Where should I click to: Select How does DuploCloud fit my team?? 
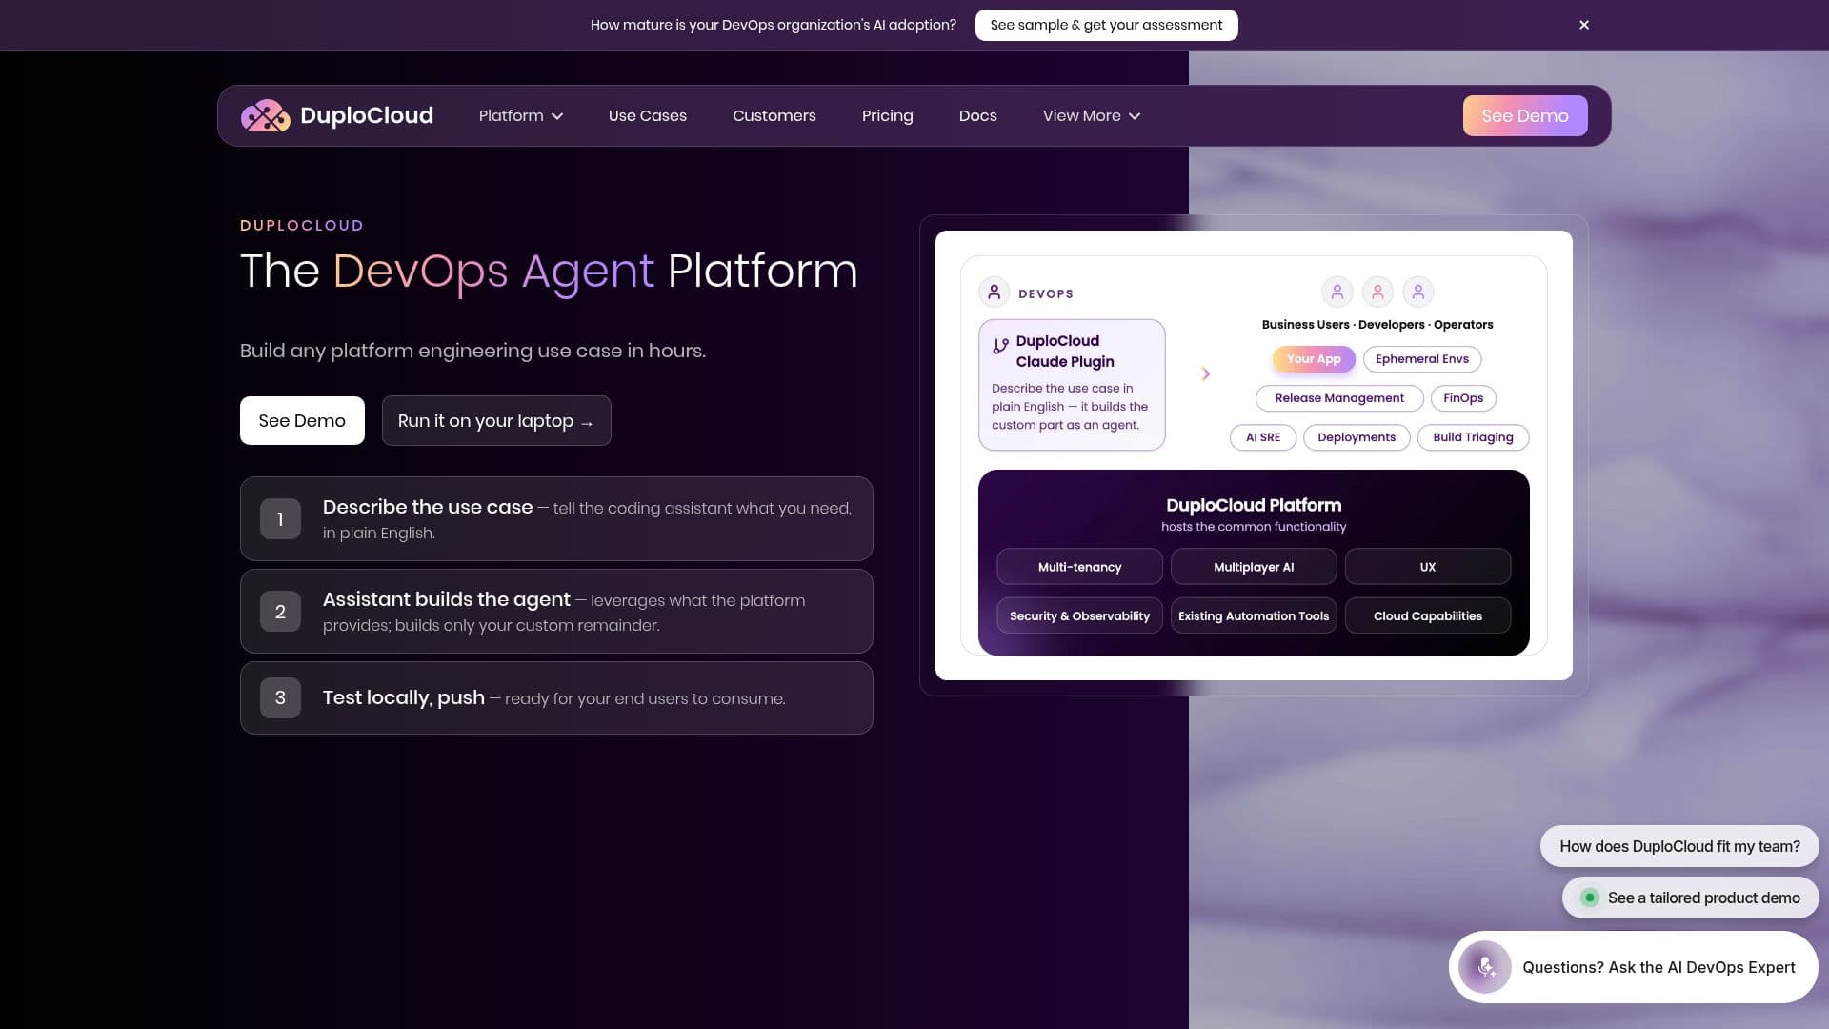[1679, 846]
